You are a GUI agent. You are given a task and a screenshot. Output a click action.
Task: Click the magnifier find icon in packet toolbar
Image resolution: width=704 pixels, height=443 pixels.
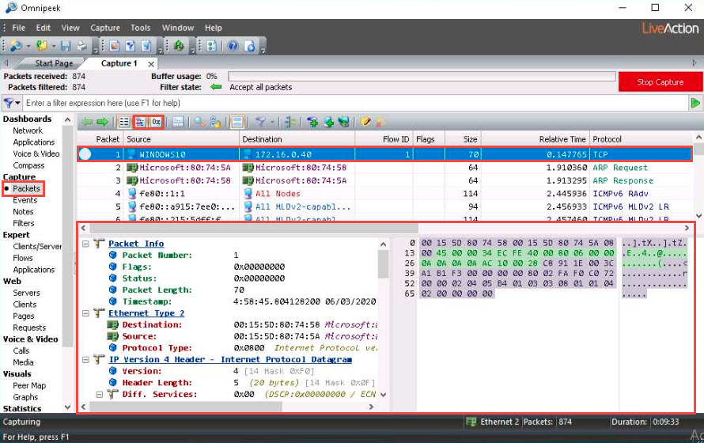click(199, 122)
